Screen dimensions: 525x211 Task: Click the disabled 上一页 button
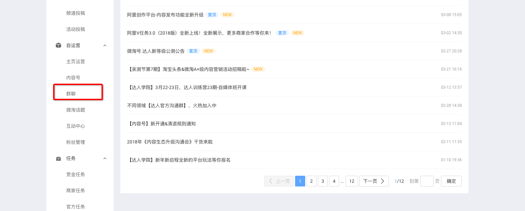click(279, 181)
